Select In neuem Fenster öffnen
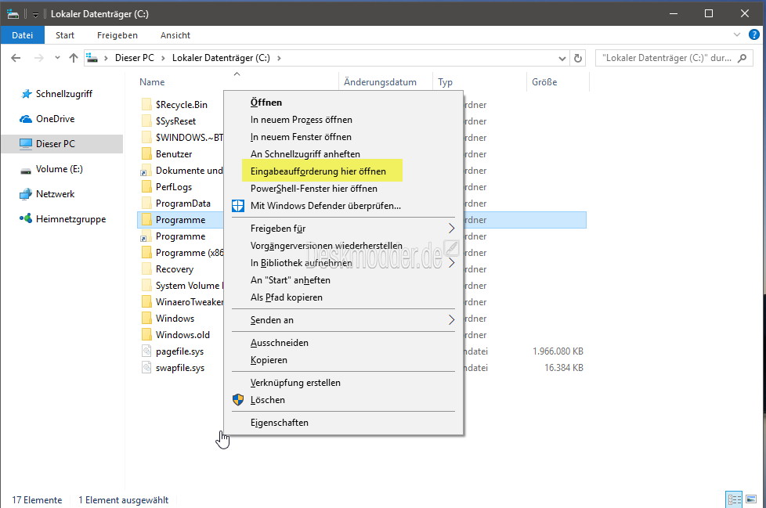This screenshot has width=766, height=508. point(343,137)
